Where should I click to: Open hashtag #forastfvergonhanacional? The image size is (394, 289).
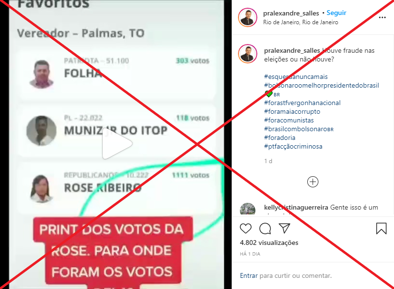(x=302, y=103)
